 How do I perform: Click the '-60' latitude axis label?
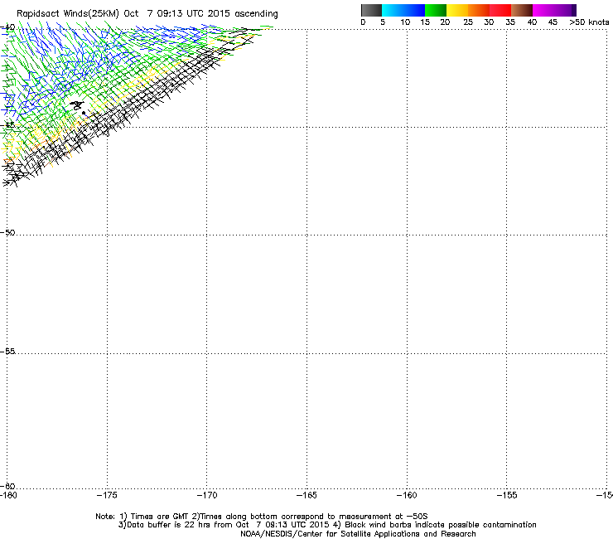tap(7, 486)
